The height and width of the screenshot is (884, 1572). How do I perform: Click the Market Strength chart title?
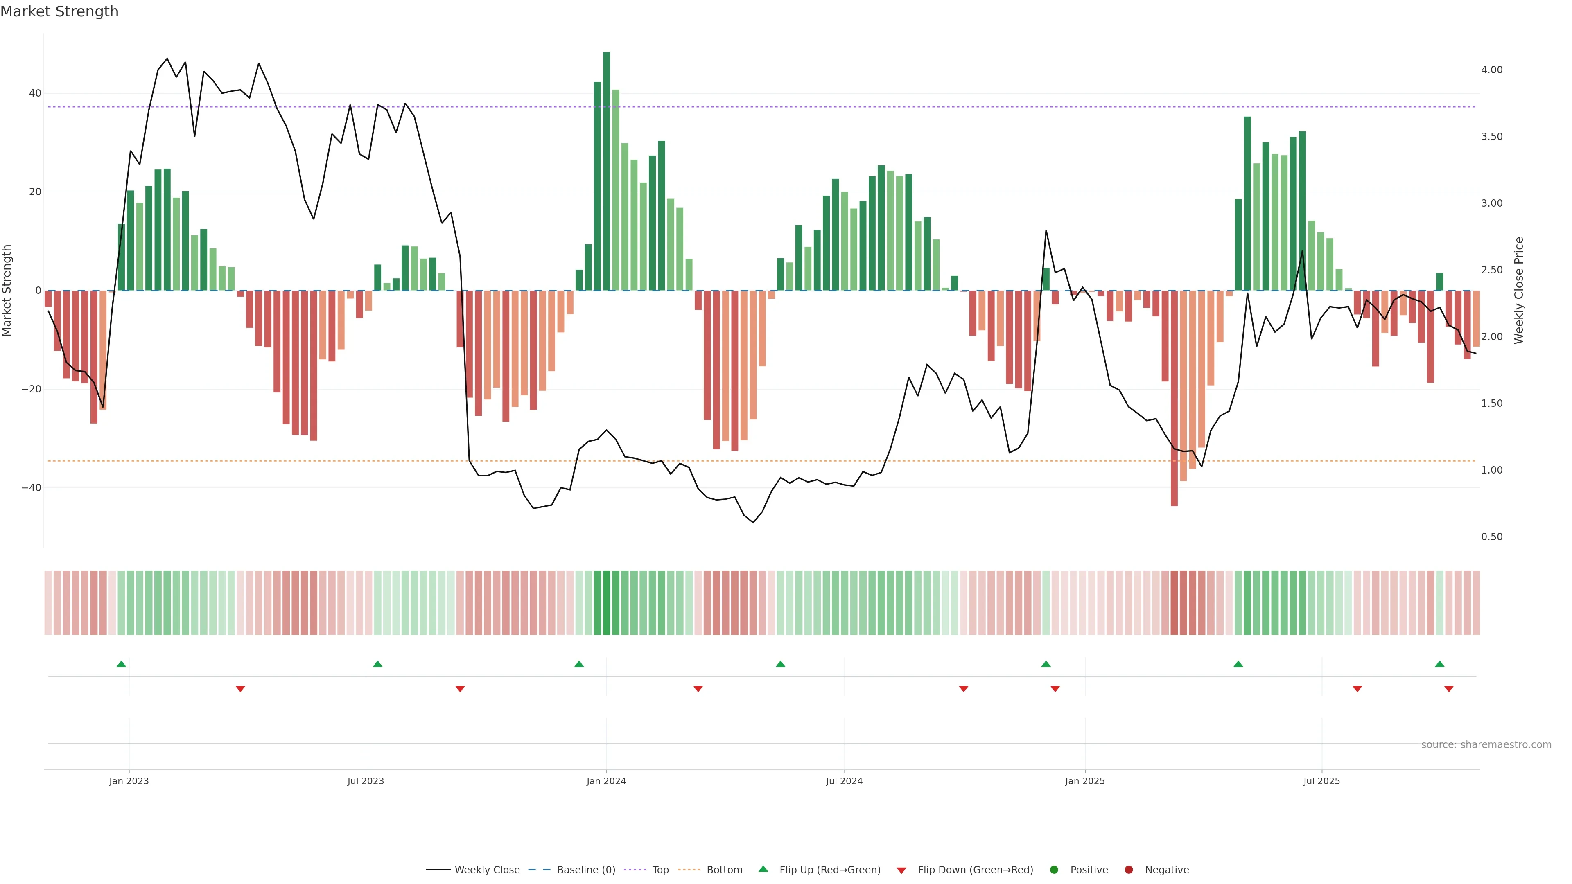(59, 11)
